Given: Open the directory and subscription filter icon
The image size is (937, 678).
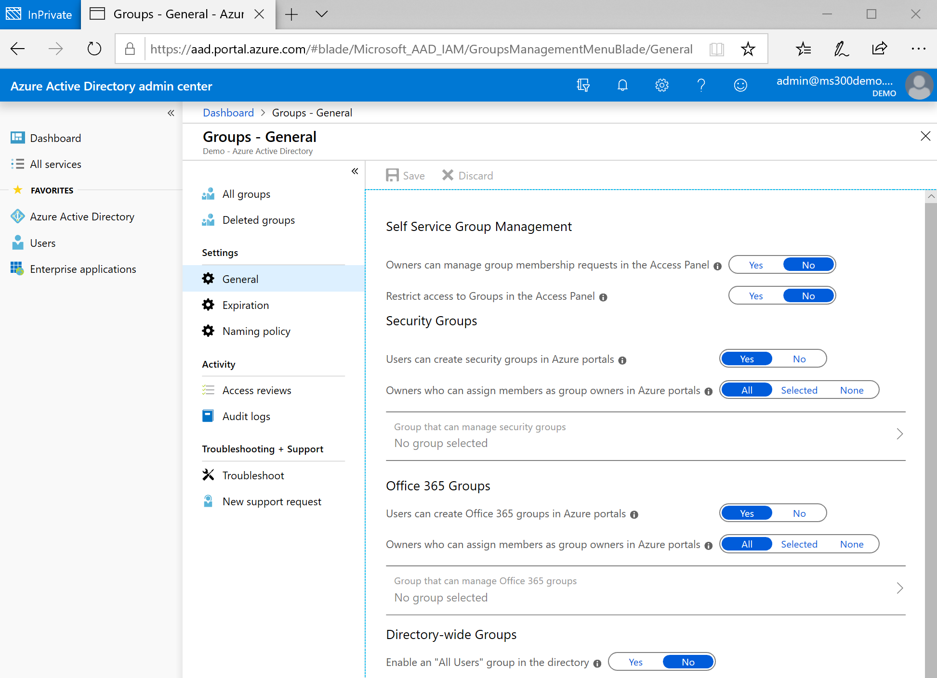Looking at the screenshot, I should (583, 85).
